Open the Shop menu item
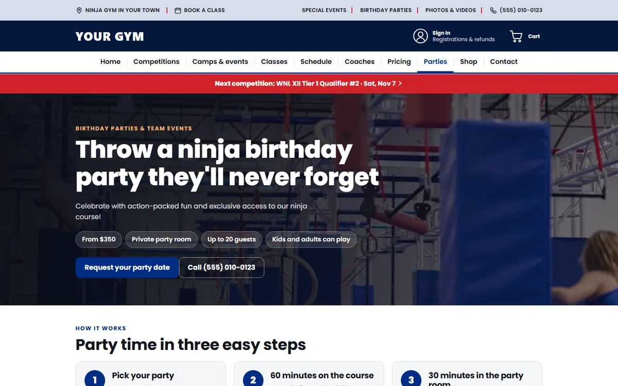 (x=469, y=62)
